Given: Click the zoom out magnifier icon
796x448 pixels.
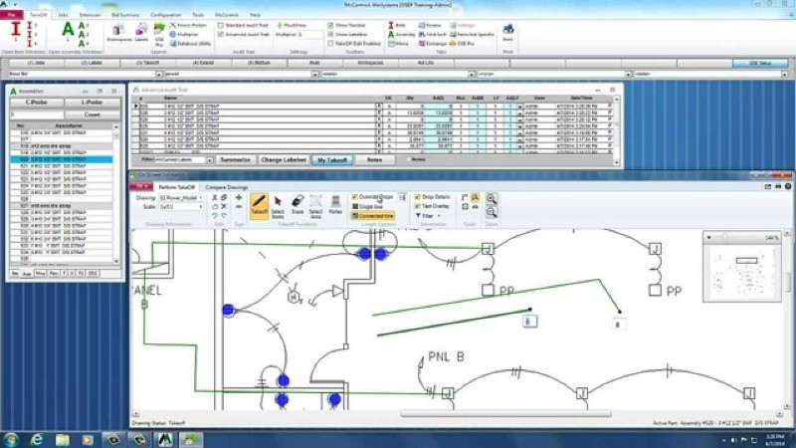Looking at the screenshot, I should click(x=491, y=211).
